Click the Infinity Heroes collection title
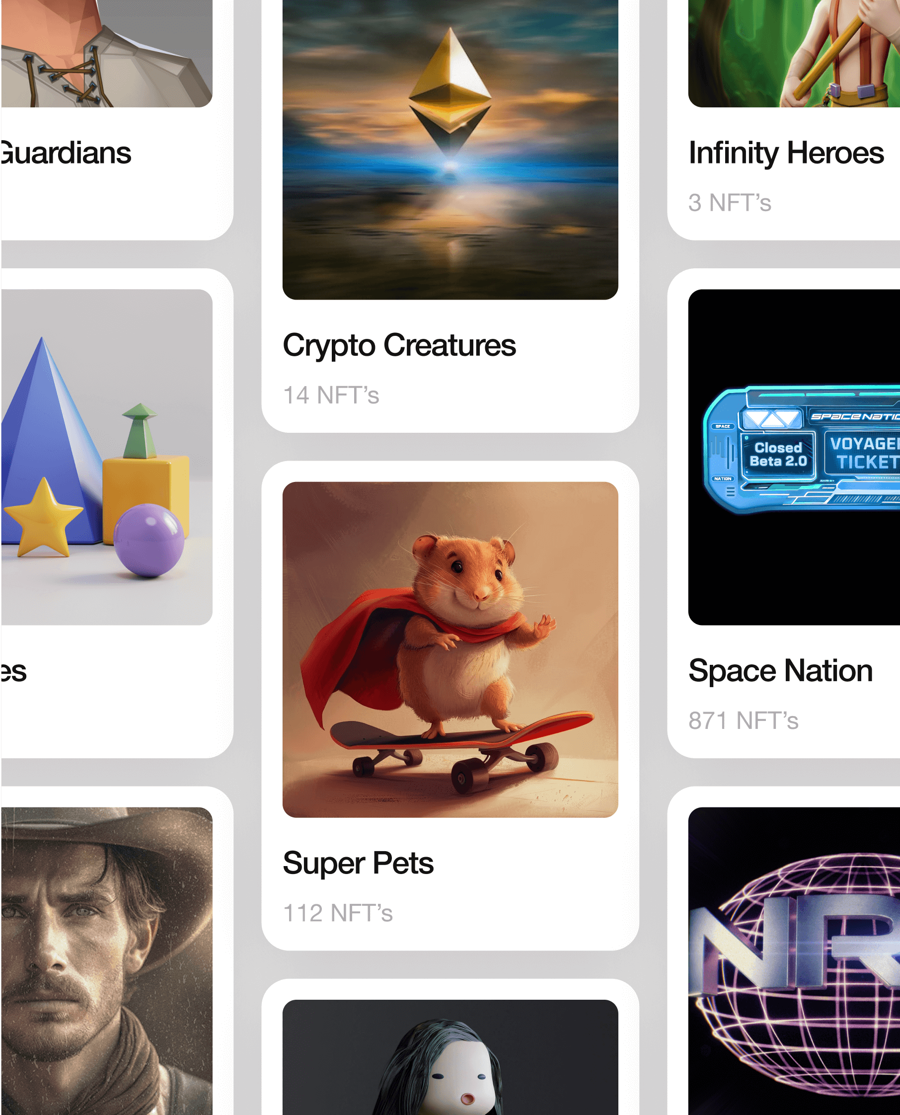This screenshot has width=900, height=1115. (786, 153)
